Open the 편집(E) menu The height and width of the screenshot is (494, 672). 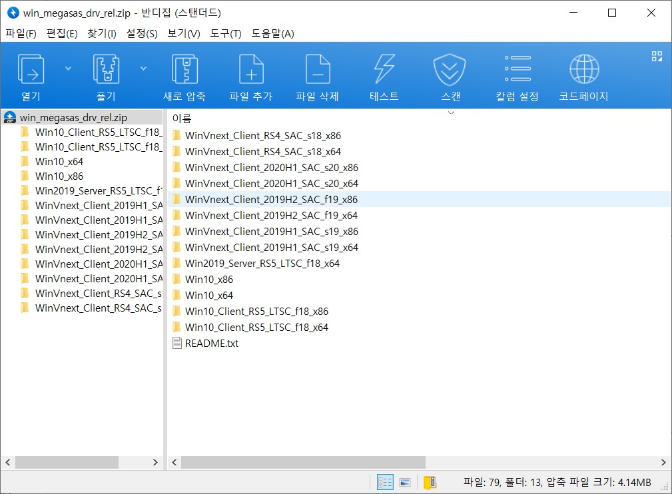[62, 33]
